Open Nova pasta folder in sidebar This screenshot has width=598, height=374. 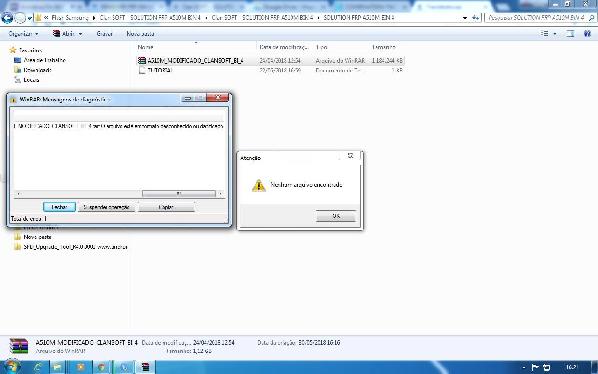37,237
